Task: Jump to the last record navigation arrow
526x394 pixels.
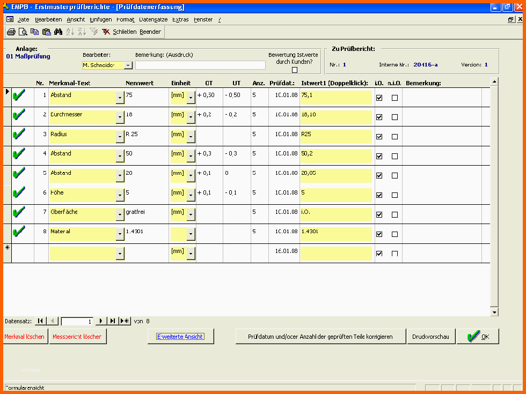Action: pos(113,321)
